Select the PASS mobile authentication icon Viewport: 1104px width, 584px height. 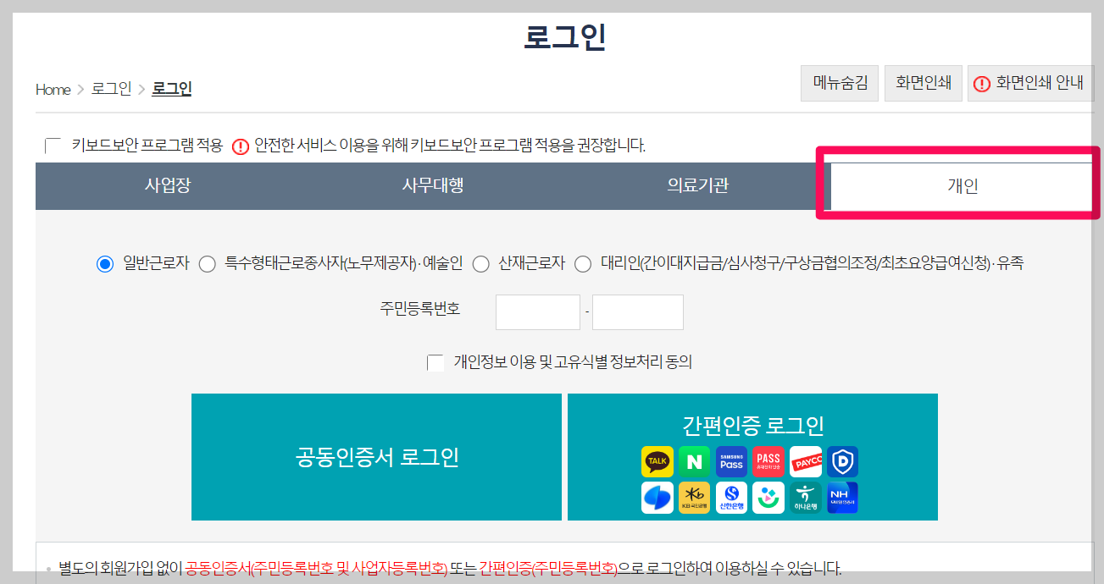click(x=768, y=461)
